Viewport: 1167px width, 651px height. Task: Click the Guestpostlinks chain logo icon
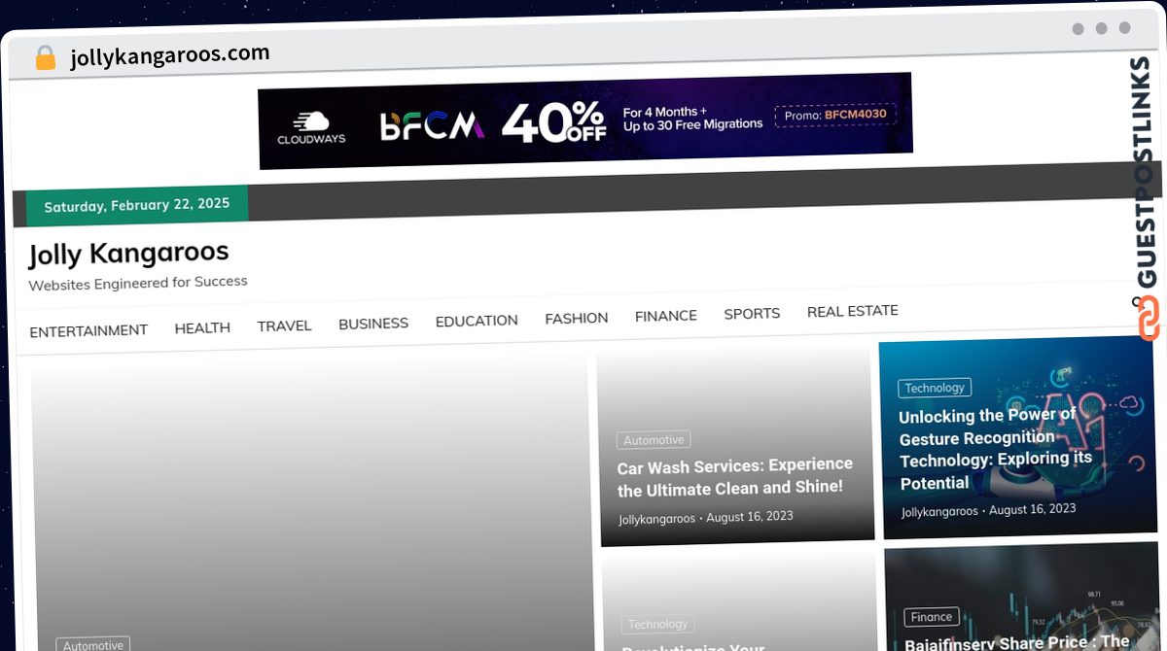tap(1149, 318)
